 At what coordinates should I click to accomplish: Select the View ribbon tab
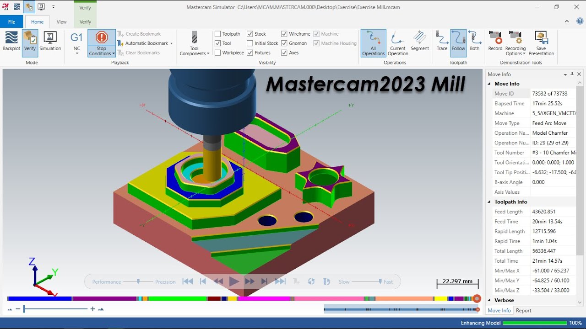[x=61, y=21]
